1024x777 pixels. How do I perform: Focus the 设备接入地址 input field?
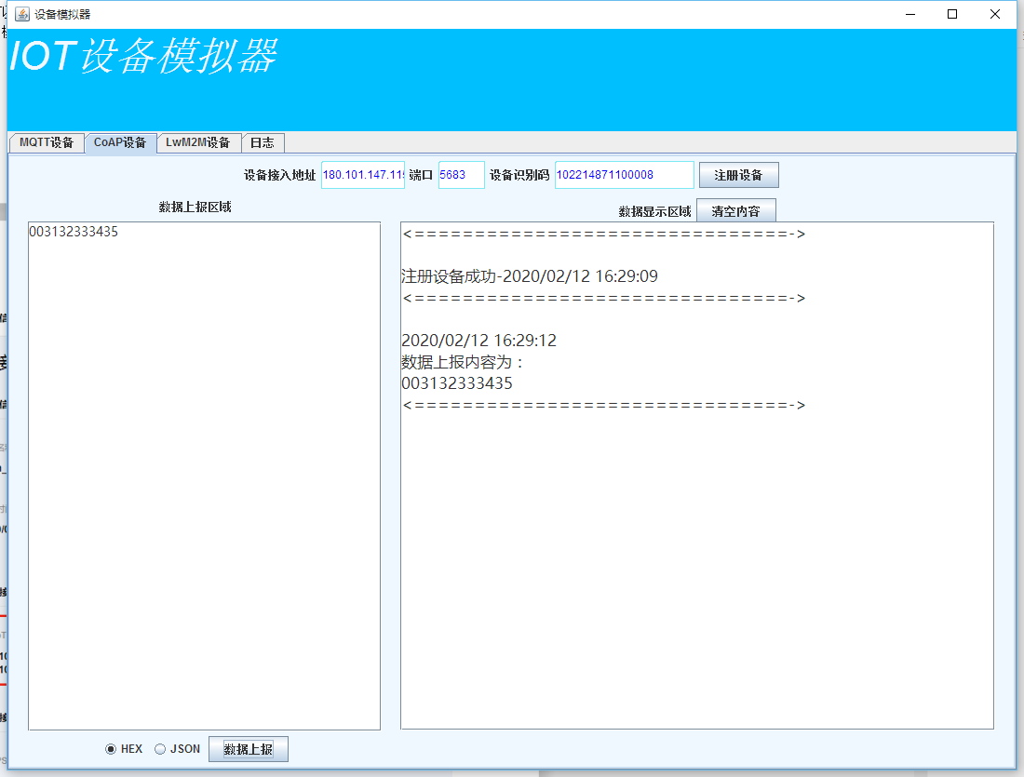click(363, 175)
